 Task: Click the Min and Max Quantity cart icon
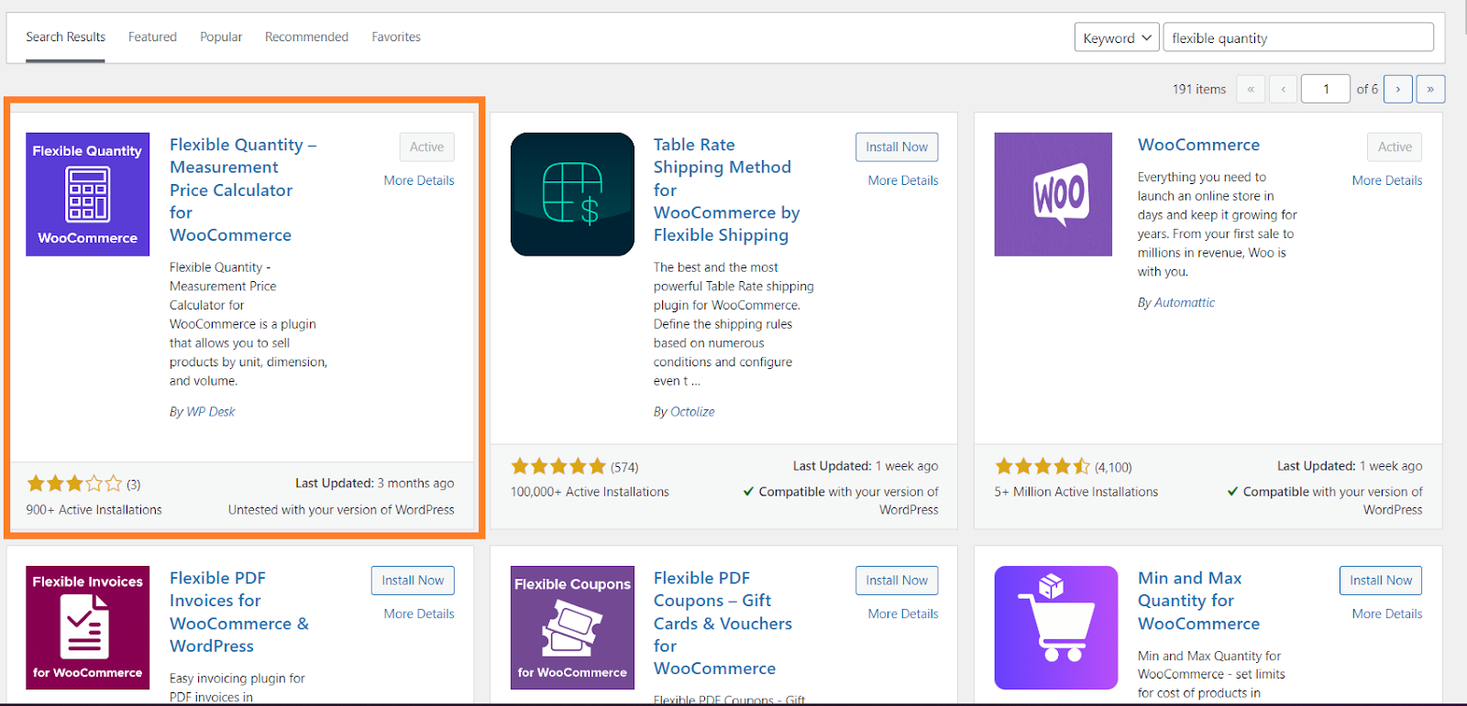[1056, 627]
